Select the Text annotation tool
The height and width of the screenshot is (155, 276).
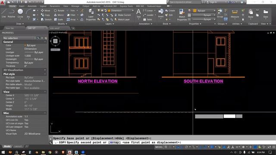tap(138, 13)
